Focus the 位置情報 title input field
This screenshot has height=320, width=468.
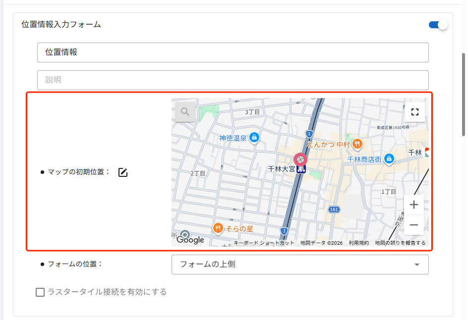point(233,53)
